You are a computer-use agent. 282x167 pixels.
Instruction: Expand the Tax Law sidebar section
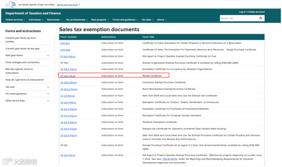[x=27, y=87]
